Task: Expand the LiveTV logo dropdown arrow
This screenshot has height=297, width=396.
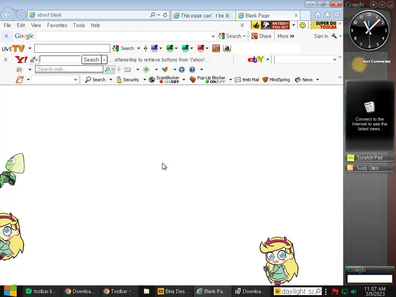Action: (x=30, y=48)
